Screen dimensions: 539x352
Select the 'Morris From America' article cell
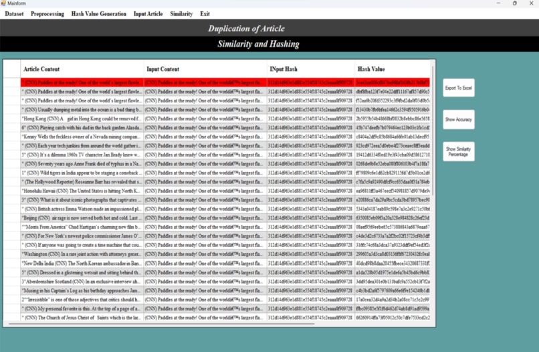(82, 227)
